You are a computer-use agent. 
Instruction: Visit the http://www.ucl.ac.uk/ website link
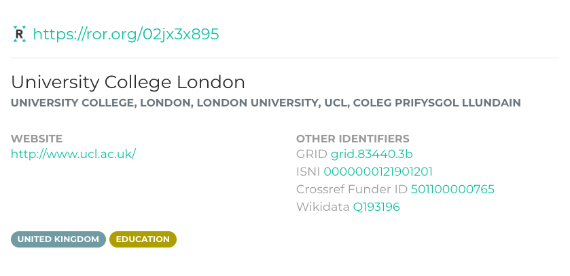[73, 153]
